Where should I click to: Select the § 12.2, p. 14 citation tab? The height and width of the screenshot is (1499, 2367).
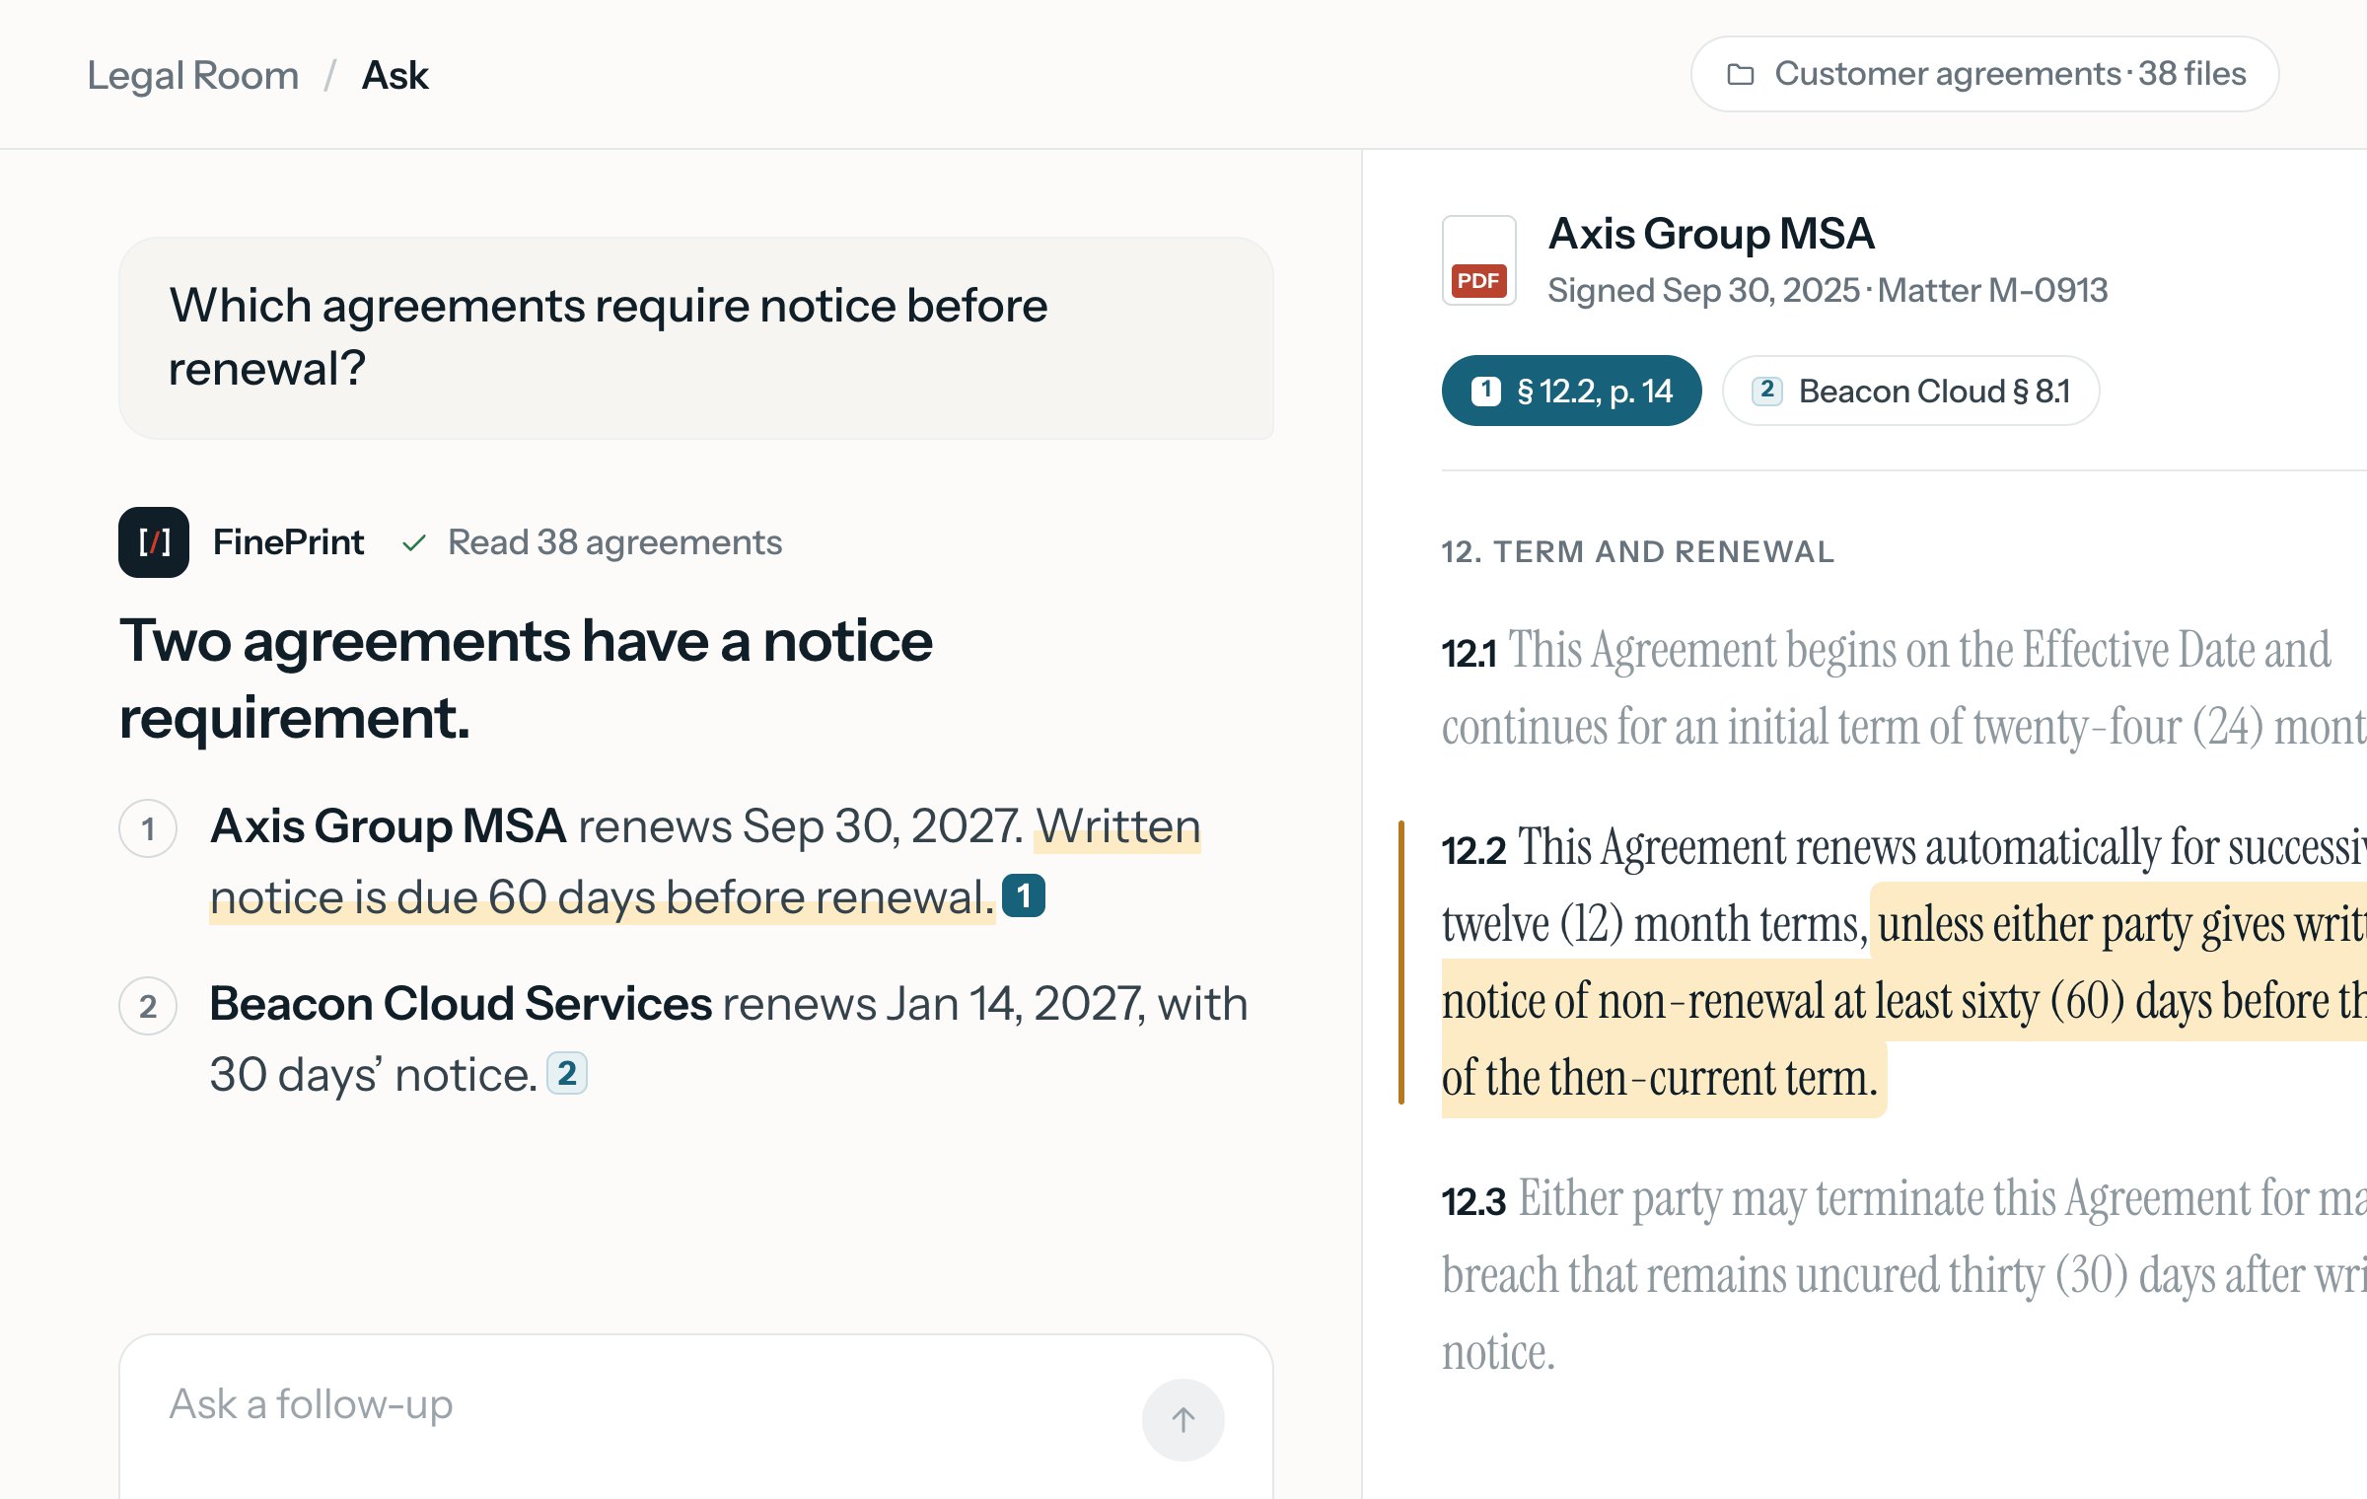pos(1571,391)
